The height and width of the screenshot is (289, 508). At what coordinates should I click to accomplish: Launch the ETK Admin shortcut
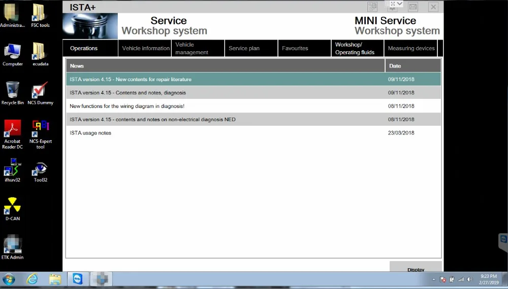click(12, 247)
